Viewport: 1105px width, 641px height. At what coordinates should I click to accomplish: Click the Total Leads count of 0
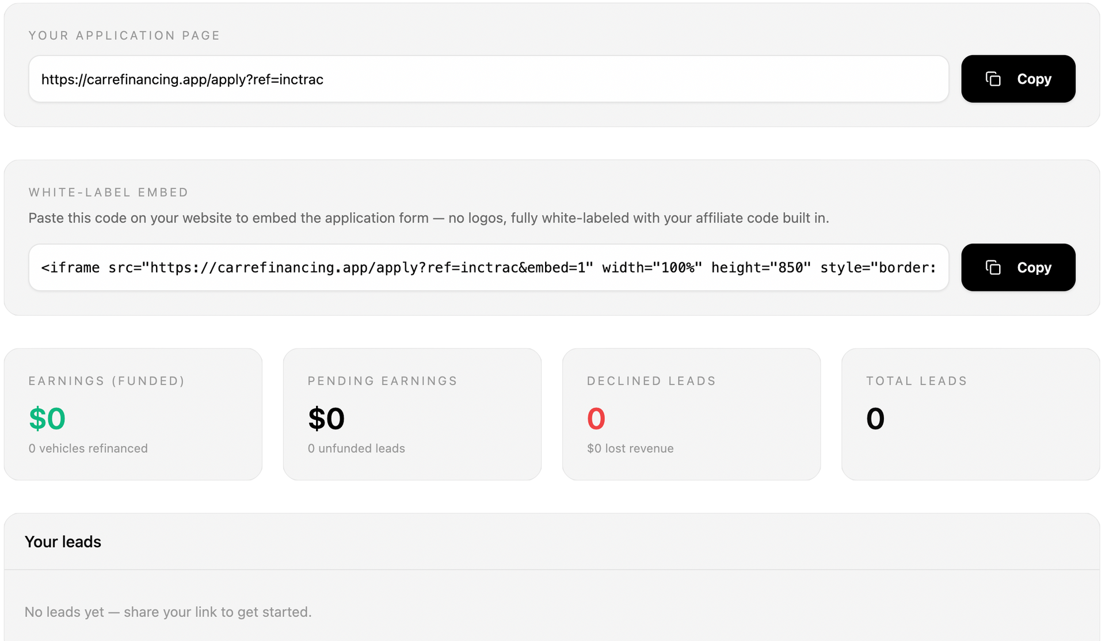tap(875, 418)
